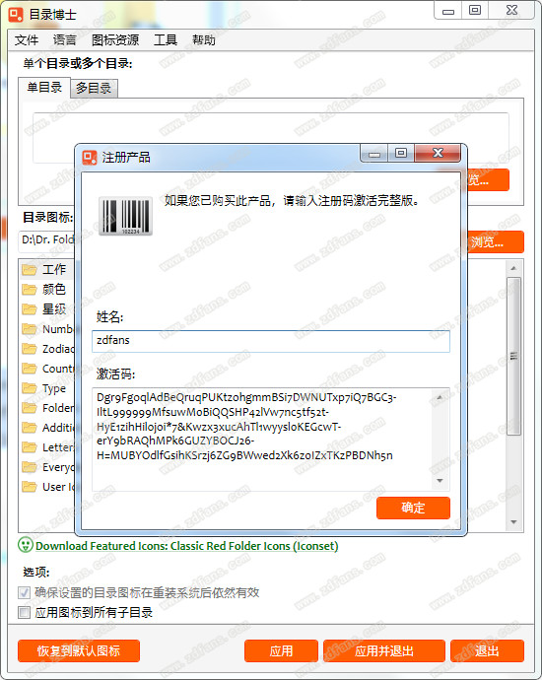Maximize the 目录博士 main window
Screen dimensions: 542x680
click(x=475, y=11)
